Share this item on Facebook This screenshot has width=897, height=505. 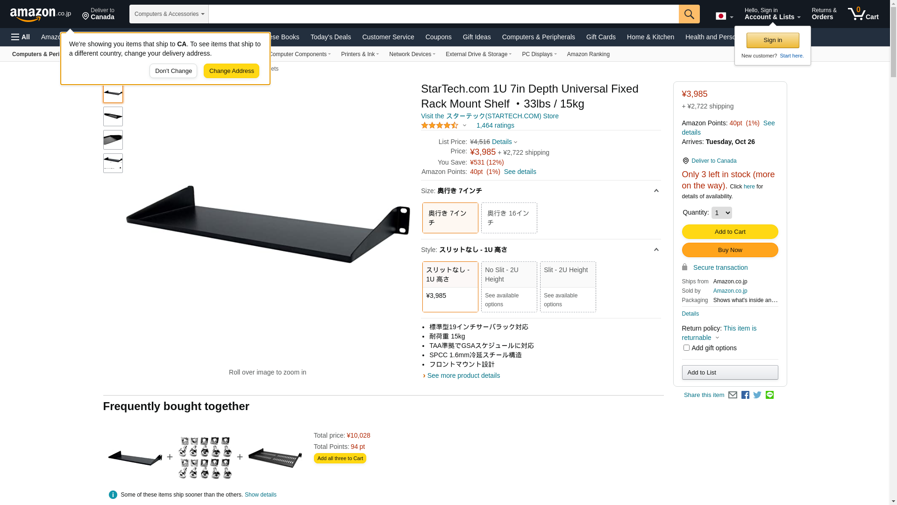(745, 395)
